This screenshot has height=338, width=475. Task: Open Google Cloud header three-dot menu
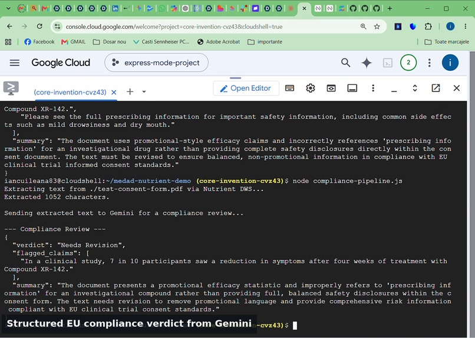pyautogui.click(x=429, y=63)
